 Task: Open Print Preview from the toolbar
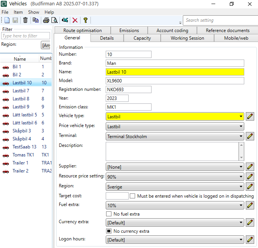[x=55, y=20]
